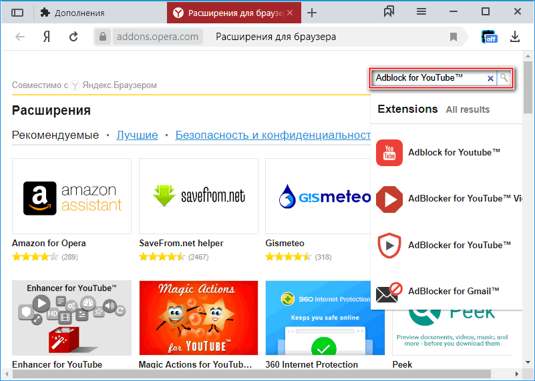Image resolution: width=535 pixels, height=381 pixels.
Task: Reload the current page
Action: pos(73,37)
